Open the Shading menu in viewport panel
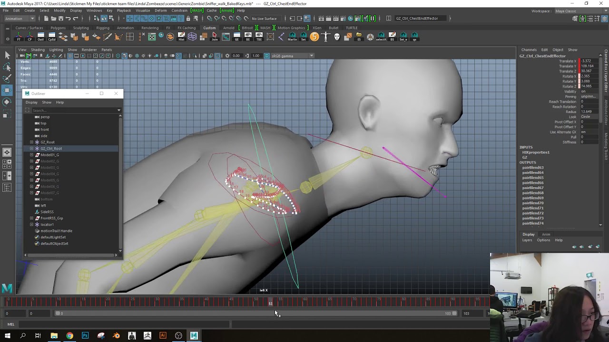The height and width of the screenshot is (342, 609). point(38,49)
